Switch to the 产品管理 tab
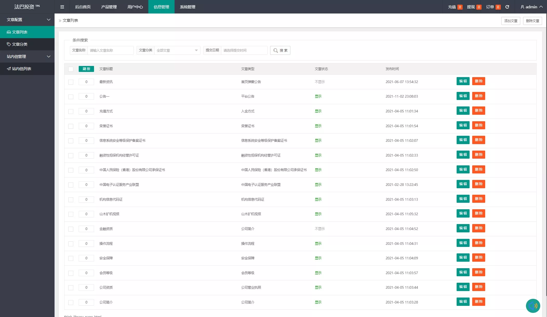 coord(109,7)
